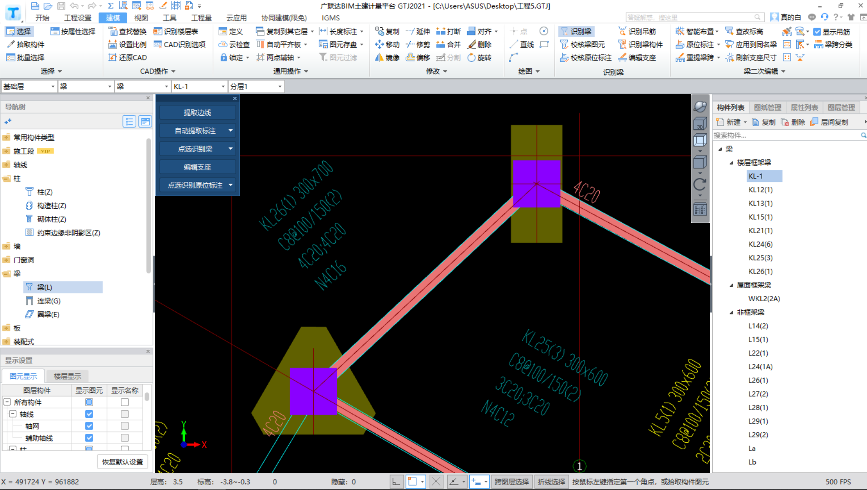The width and height of the screenshot is (867, 490).
Task: Switch to the 楼层显示 tab
Action: point(67,376)
